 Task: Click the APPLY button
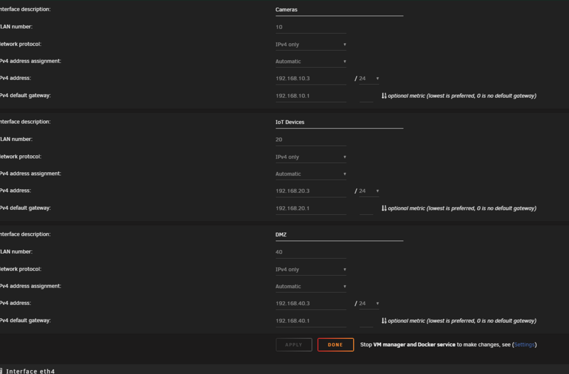[x=294, y=344]
